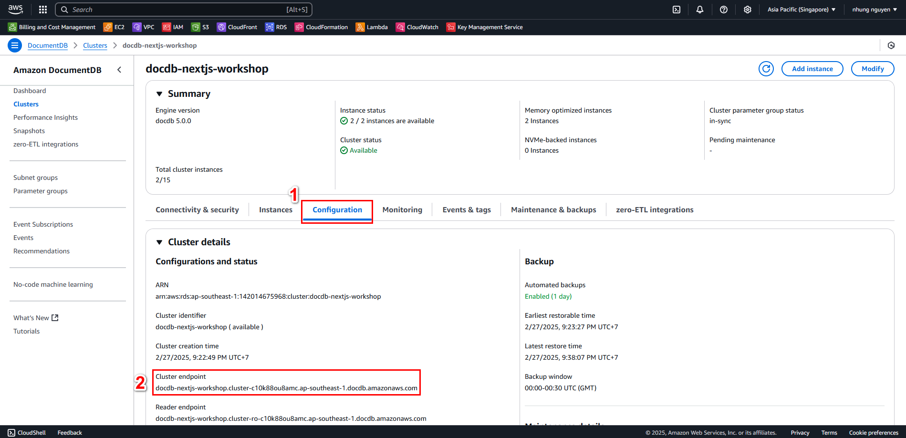906x438 pixels.
Task: Open the Events & tags tab
Action: (x=467, y=210)
